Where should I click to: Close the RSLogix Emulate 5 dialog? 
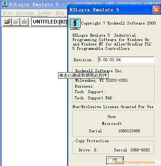pos(156,10)
